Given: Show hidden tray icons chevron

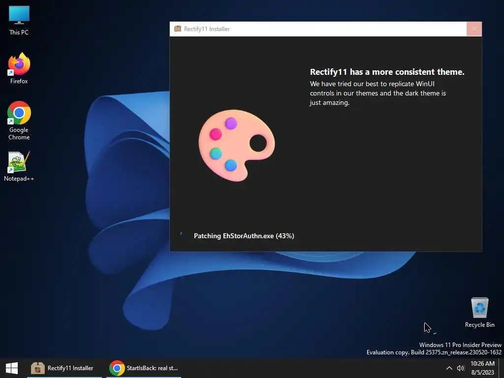Looking at the screenshot, I should click(449, 368).
